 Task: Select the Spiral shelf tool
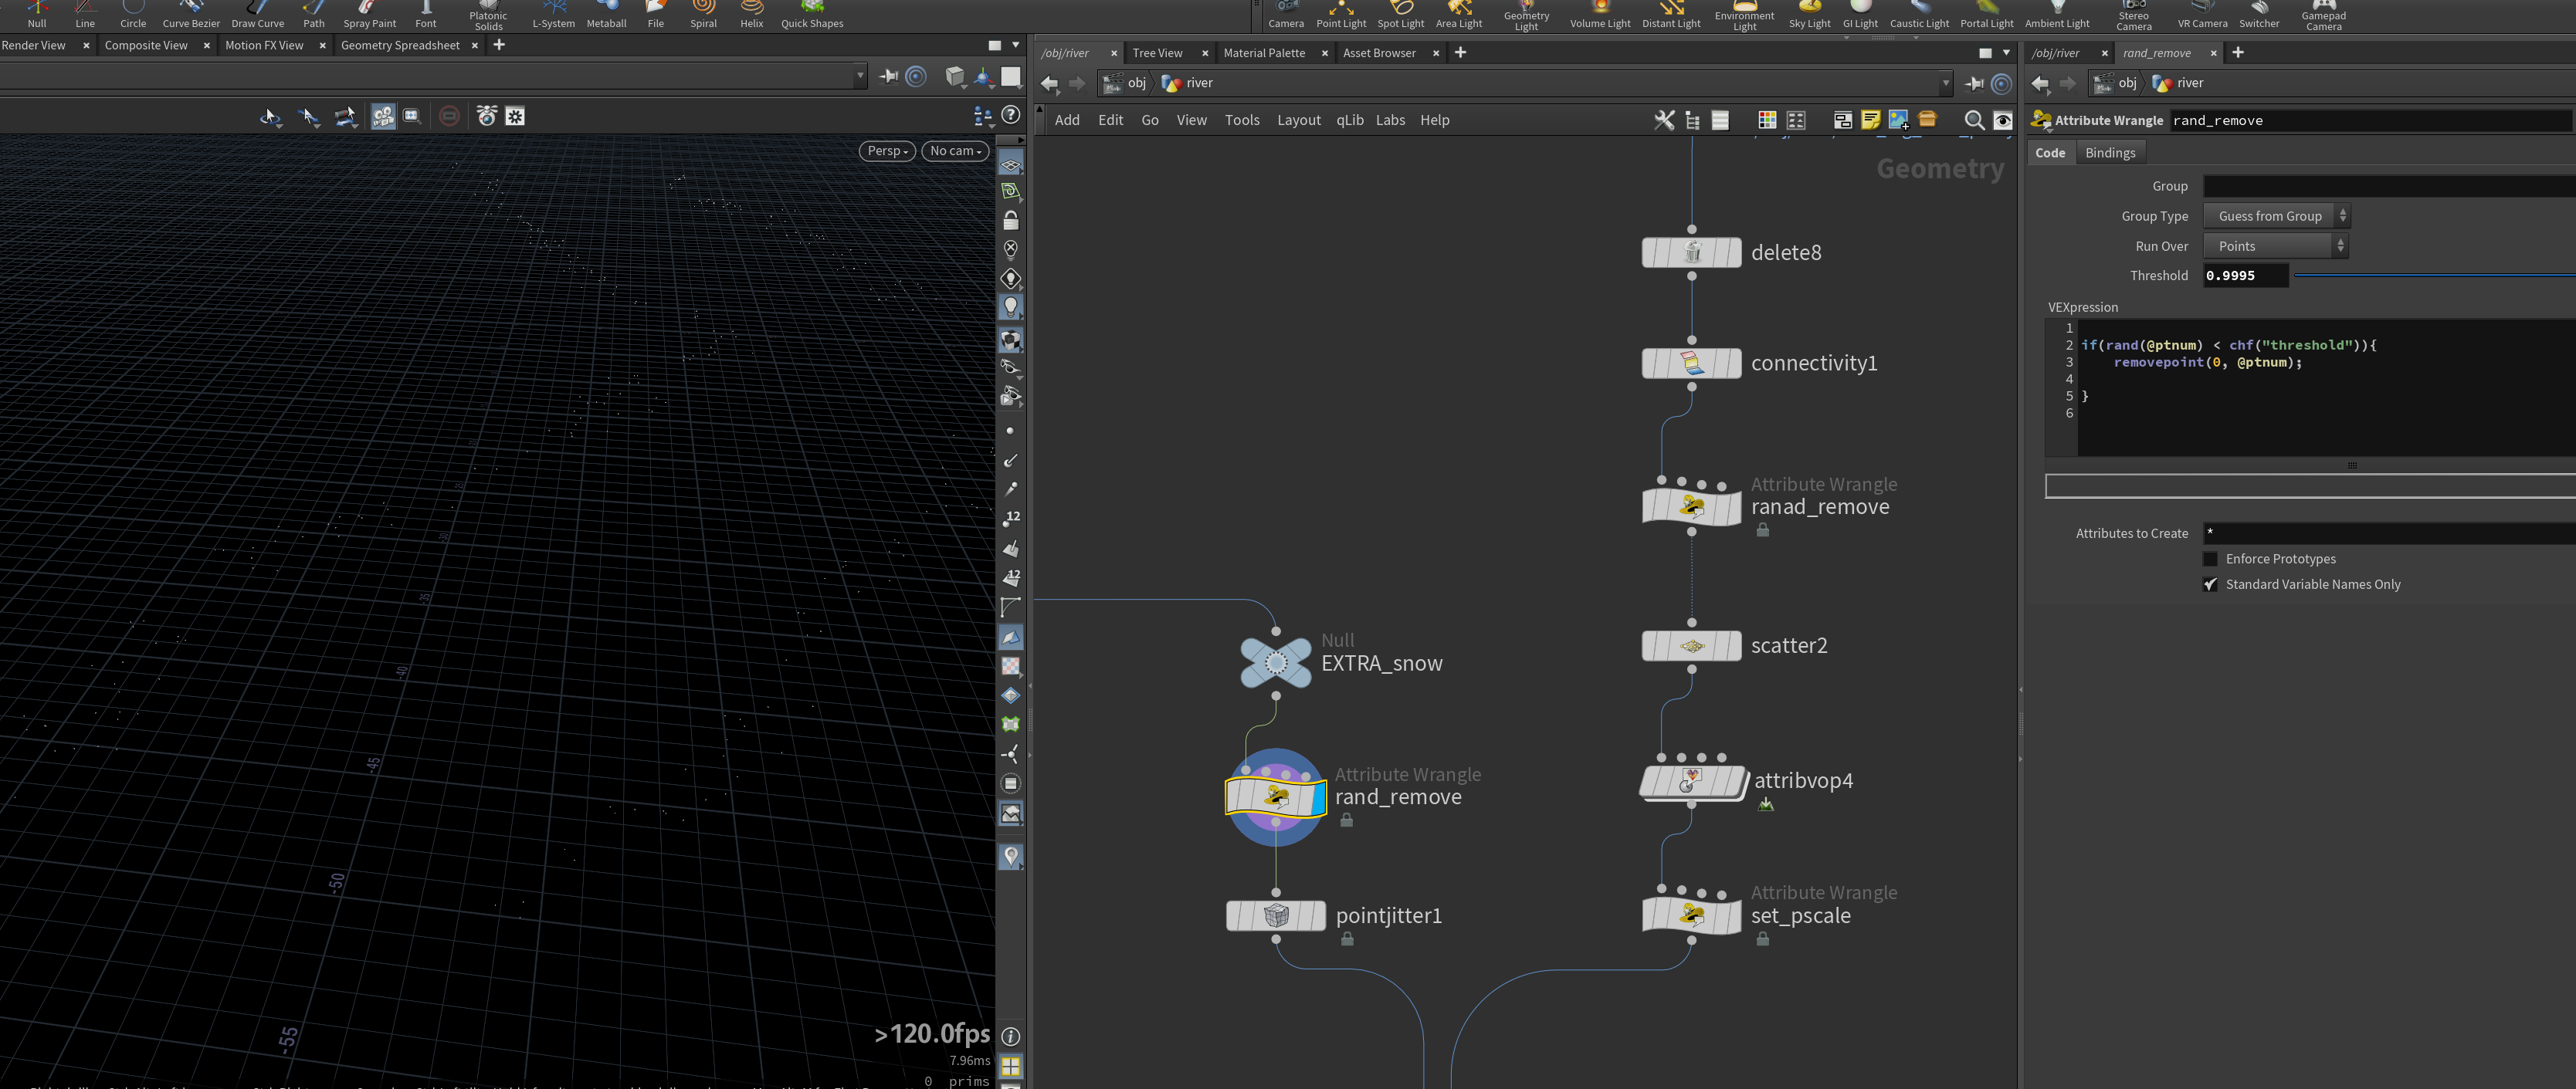click(x=703, y=15)
